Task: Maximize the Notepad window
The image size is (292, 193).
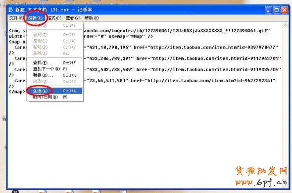Action: click(x=276, y=10)
